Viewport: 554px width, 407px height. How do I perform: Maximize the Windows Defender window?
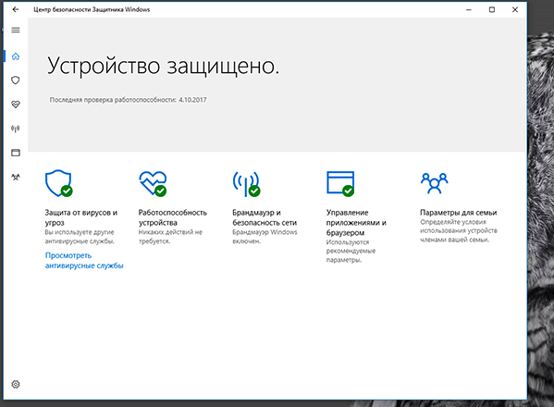492,9
